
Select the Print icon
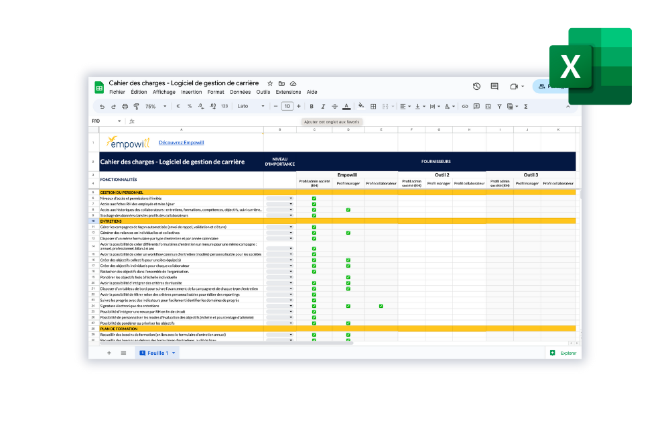(125, 106)
